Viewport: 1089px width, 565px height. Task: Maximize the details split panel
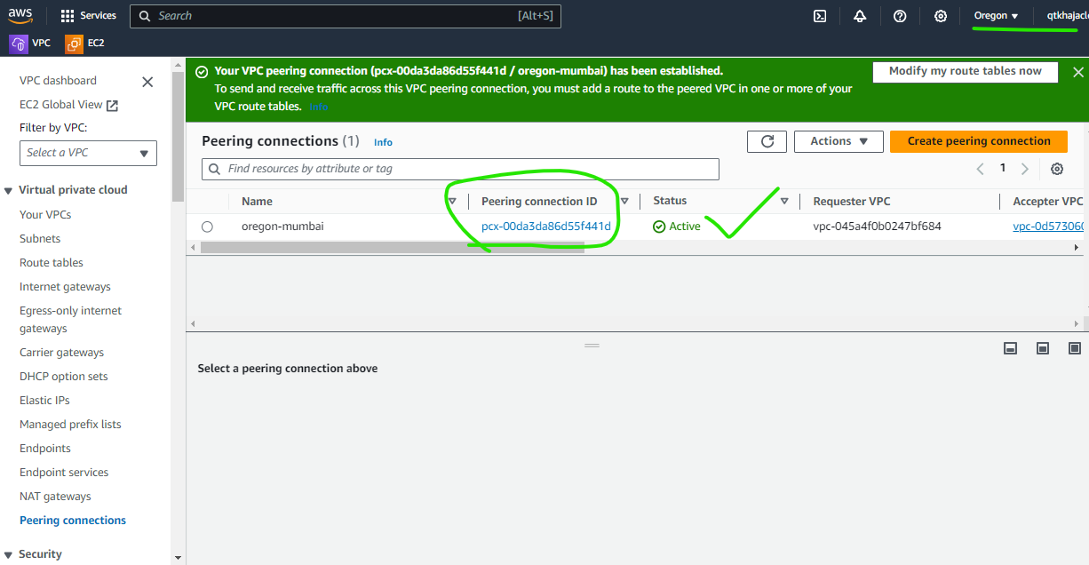[1075, 348]
